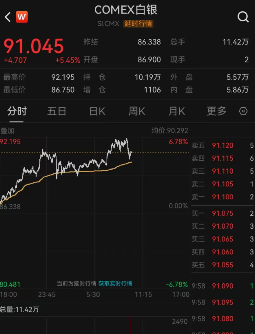Select the 月K chart tab
The image size is (255, 334).
click(x=177, y=111)
